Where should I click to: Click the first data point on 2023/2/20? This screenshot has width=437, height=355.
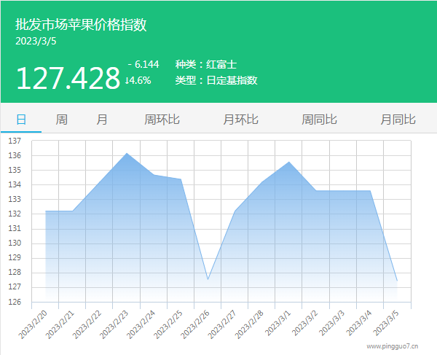[x=46, y=211]
